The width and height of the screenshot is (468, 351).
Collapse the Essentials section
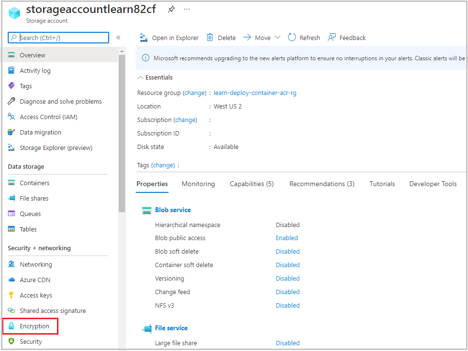(140, 78)
